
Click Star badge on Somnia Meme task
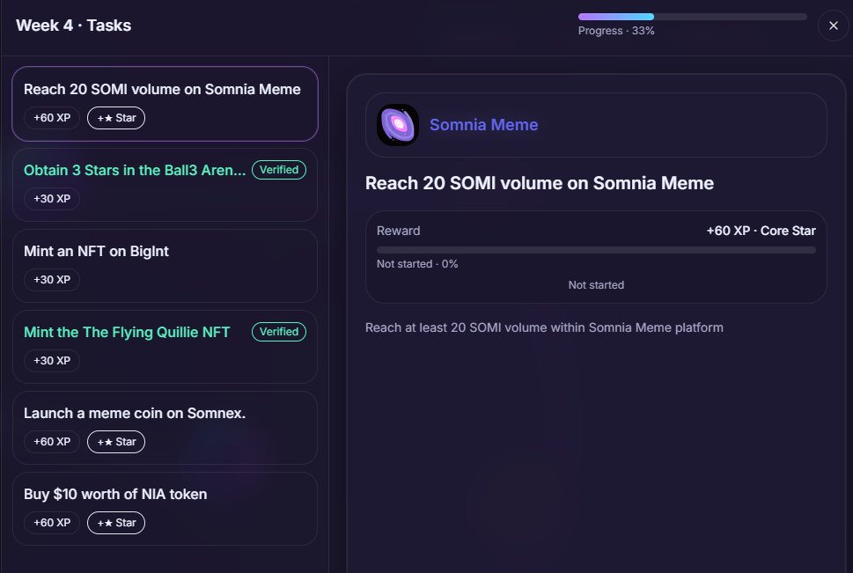coord(116,118)
